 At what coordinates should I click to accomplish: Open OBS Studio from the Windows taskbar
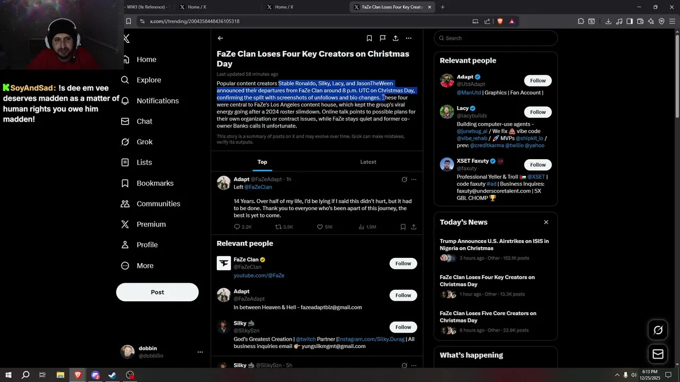click(130, 375)
